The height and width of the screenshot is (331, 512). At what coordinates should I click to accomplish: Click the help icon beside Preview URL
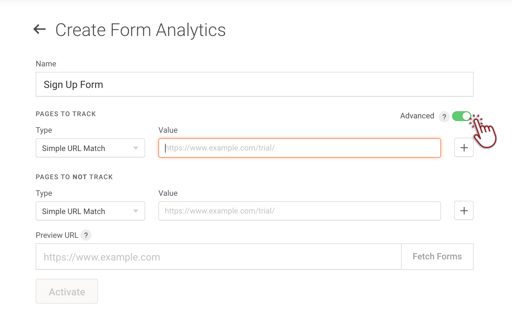[86, 235]
